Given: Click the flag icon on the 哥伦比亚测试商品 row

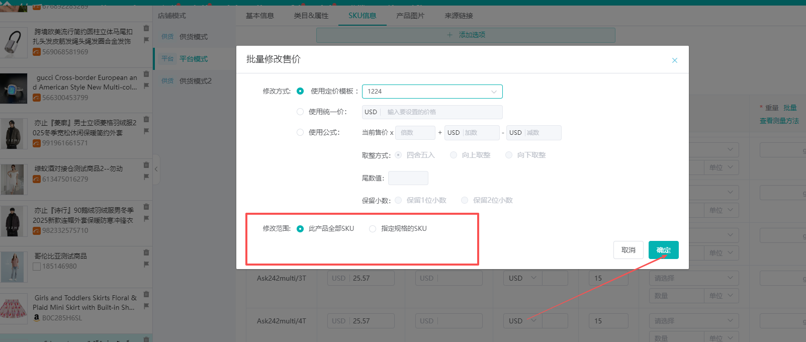Looking at the screenshot, I should [x=146, y=264].
